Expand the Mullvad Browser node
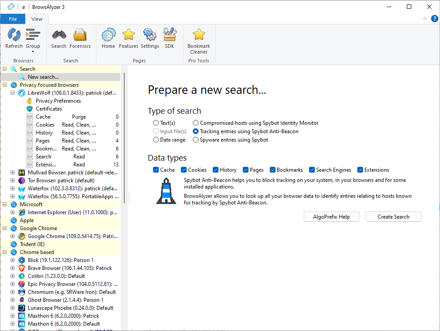The width and height of the screenshot is (440, 331). coord(13,173)
